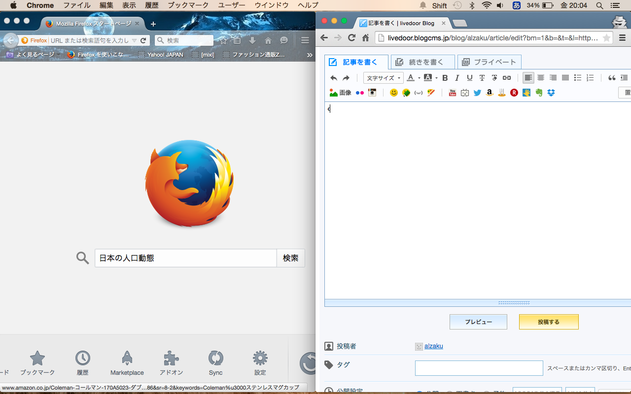Insert a numbered list
The image size is (631, 394).
[590, 78]
